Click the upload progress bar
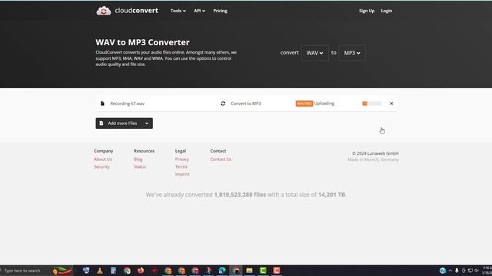This screenshot has width=492, height=276. coord(372,103)
